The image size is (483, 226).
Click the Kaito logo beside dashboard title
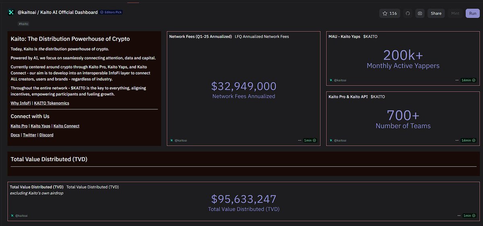click(11, 12)
